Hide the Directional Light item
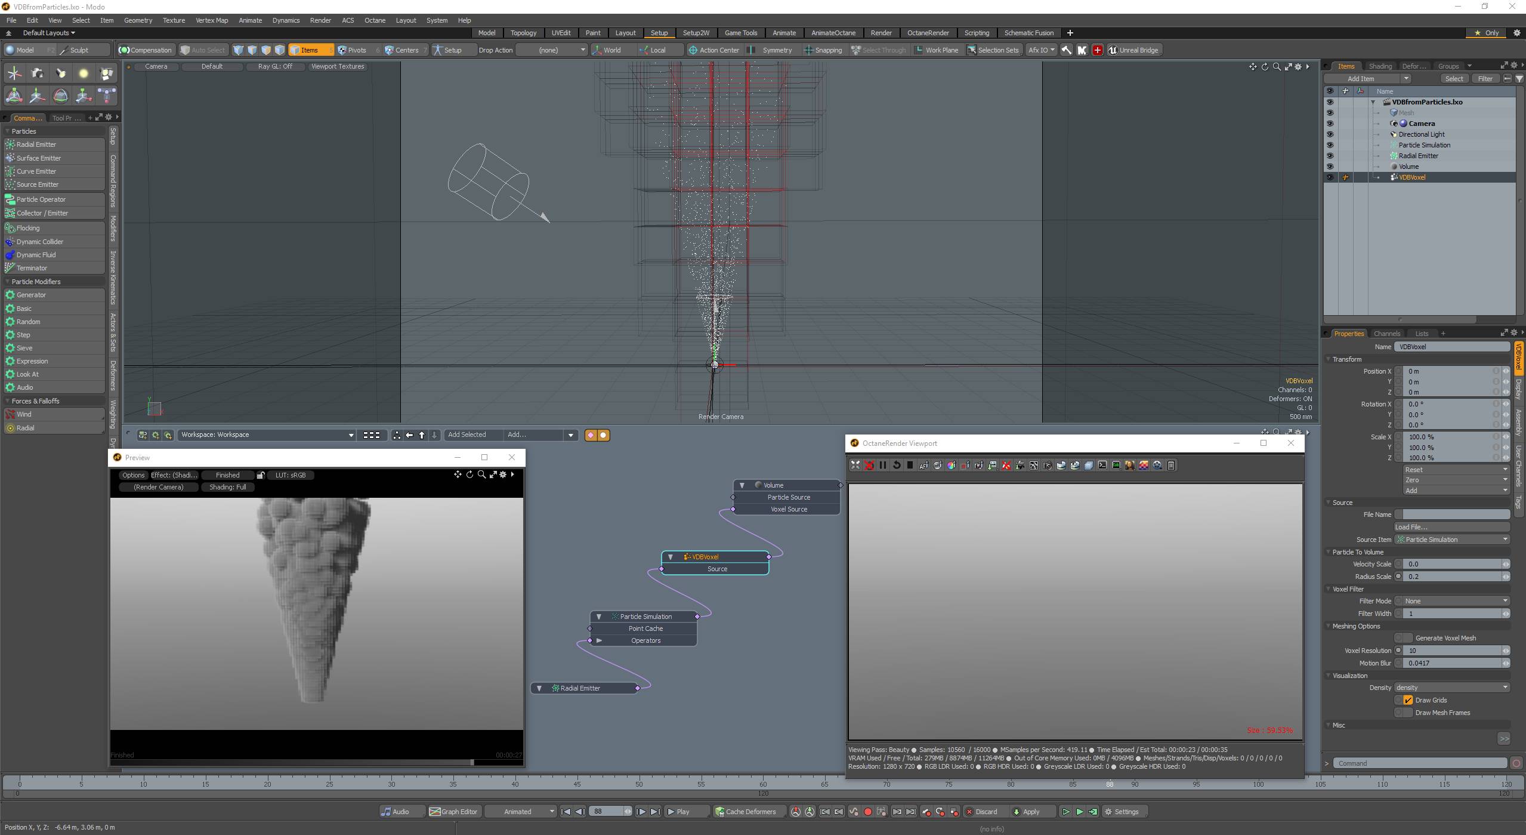Viewport: 1526px width, 835px height. click(x=1329, y=134)
